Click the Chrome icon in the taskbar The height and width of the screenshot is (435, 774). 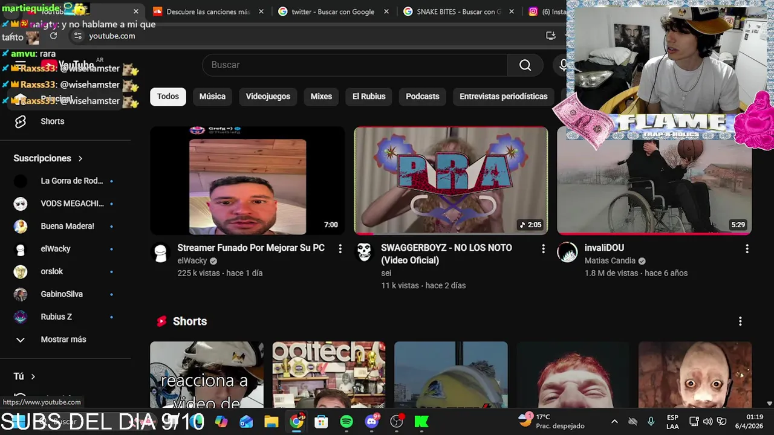pos(296,422)
